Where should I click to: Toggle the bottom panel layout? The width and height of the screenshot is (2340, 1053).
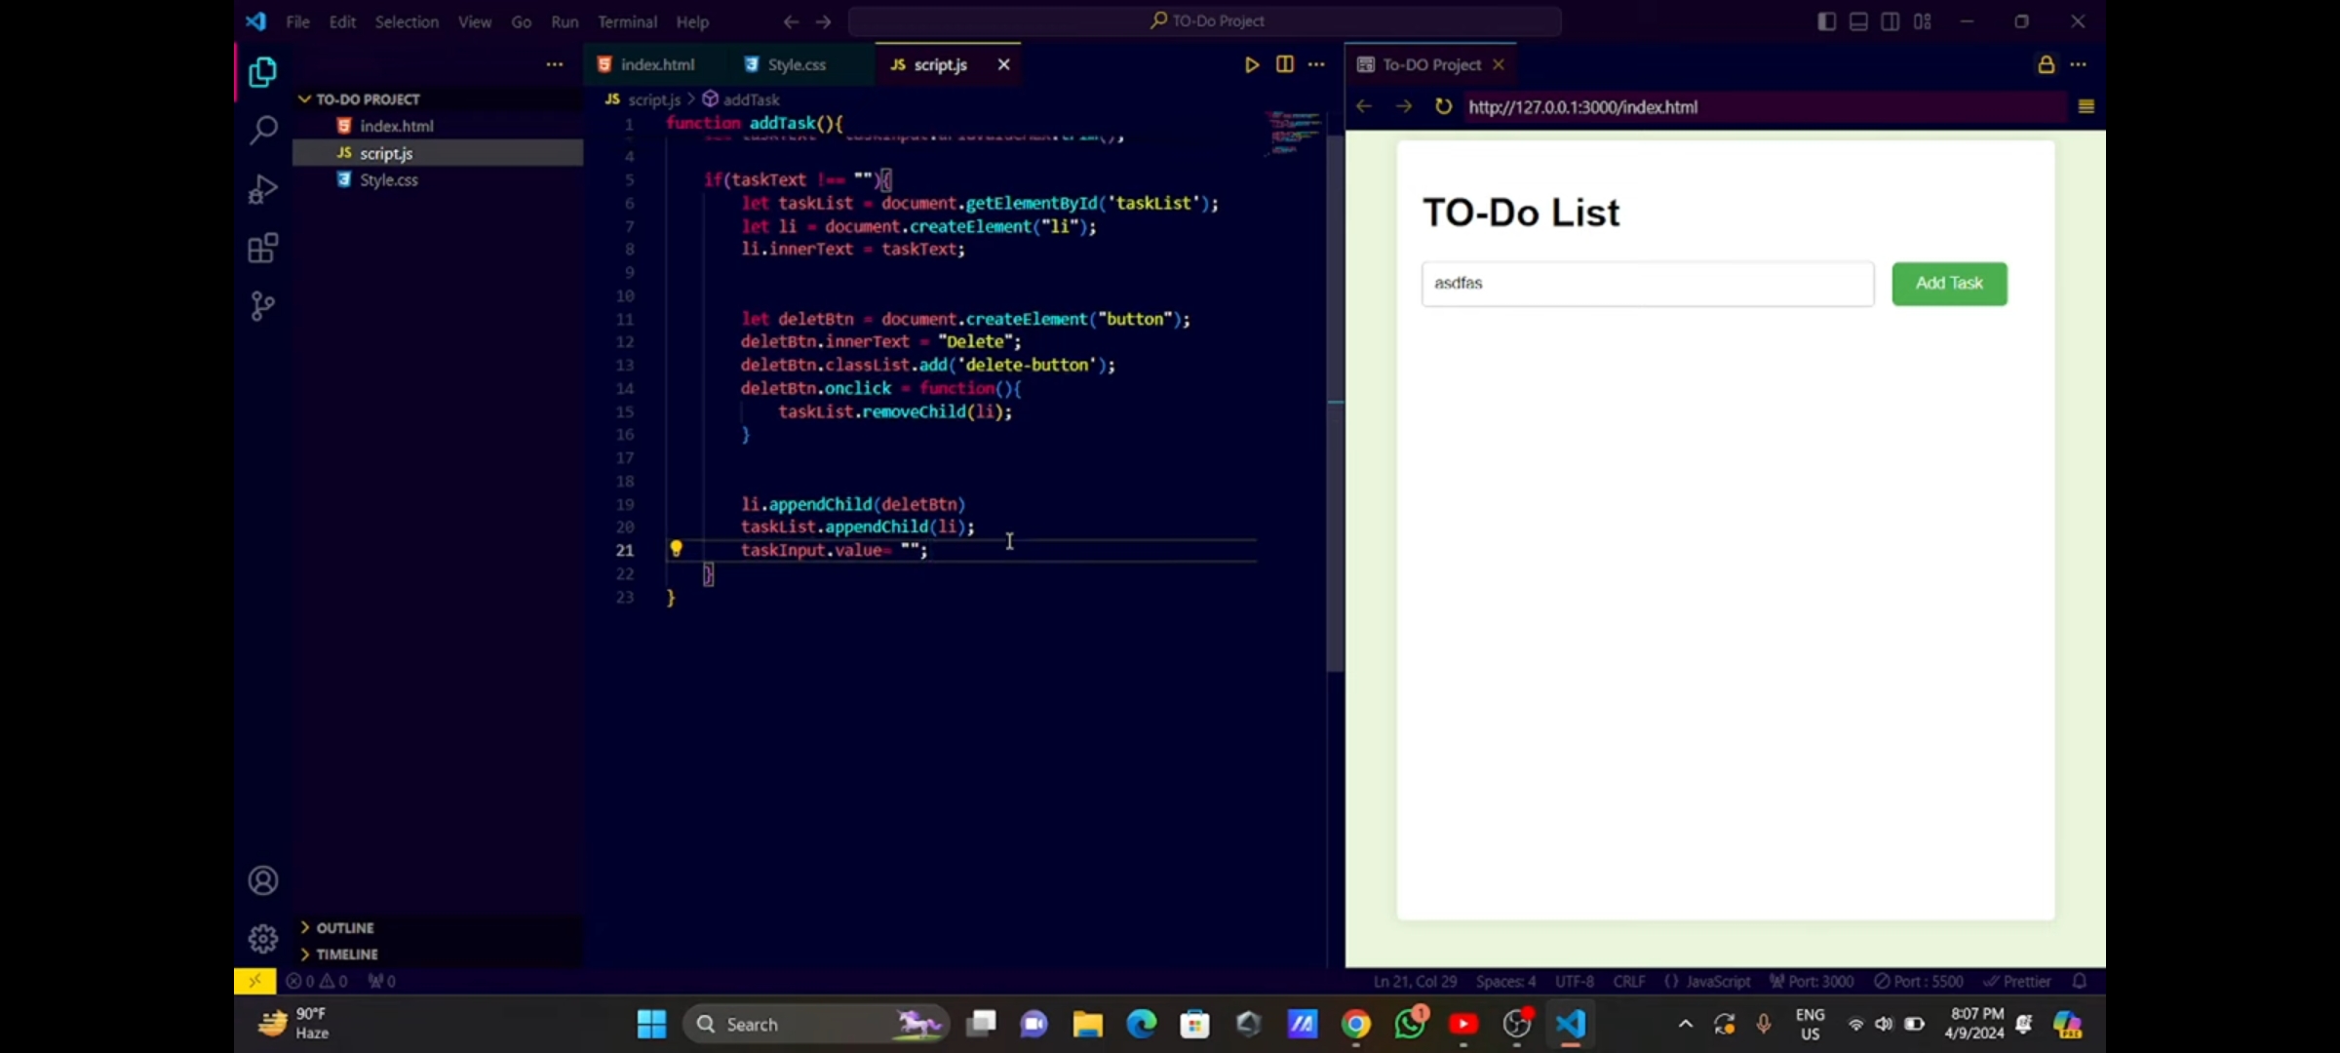tap(1858, 21)
